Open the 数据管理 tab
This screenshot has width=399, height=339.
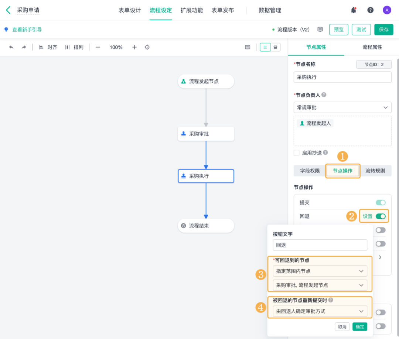270,10
